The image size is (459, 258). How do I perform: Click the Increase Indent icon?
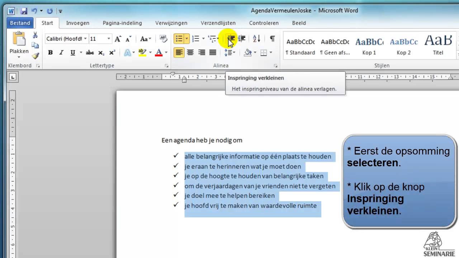(242, 39)
